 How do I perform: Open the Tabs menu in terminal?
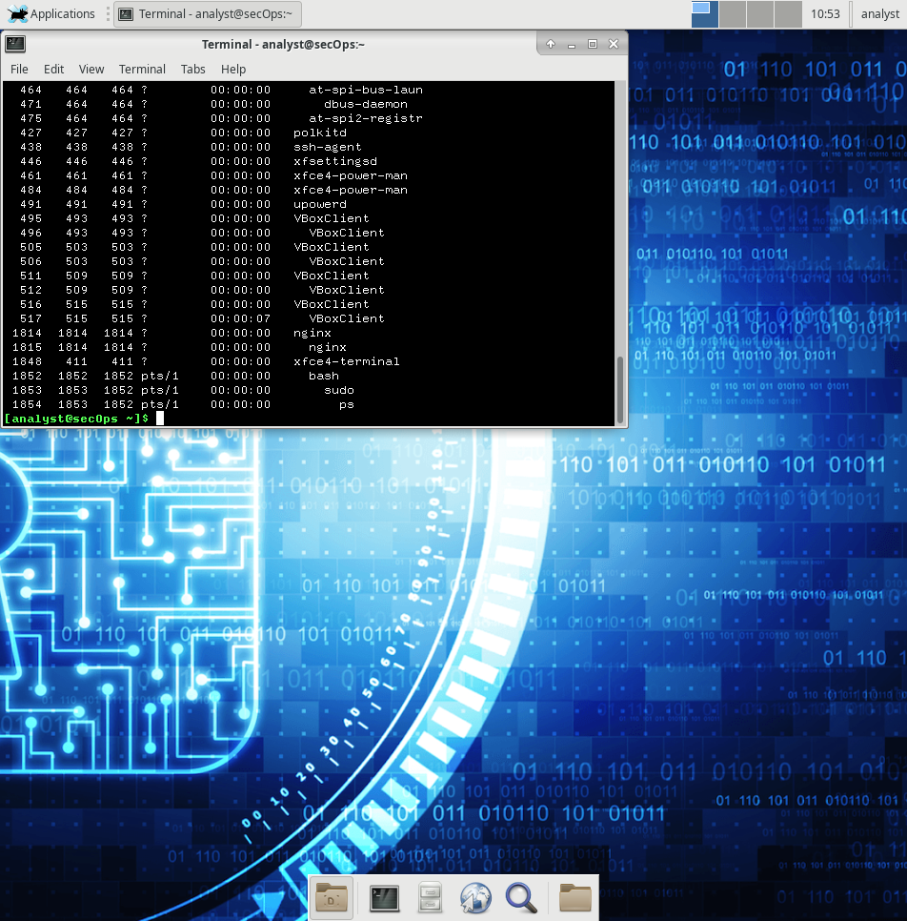click(193, 69)
